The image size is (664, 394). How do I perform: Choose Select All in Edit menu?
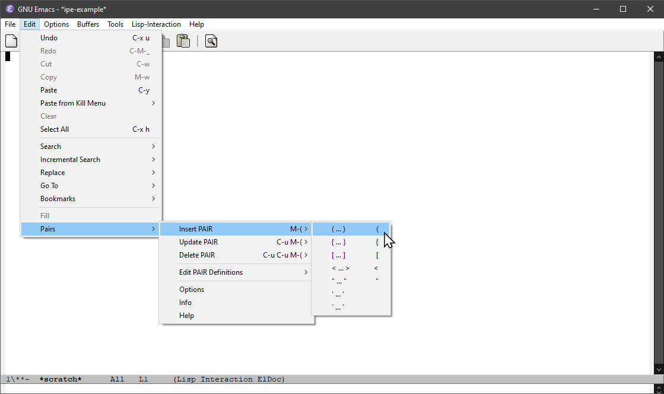(91, 129)
